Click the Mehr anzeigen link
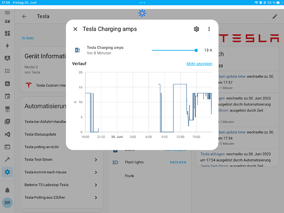This screenshot has width=284, height=213. (199, 64)
